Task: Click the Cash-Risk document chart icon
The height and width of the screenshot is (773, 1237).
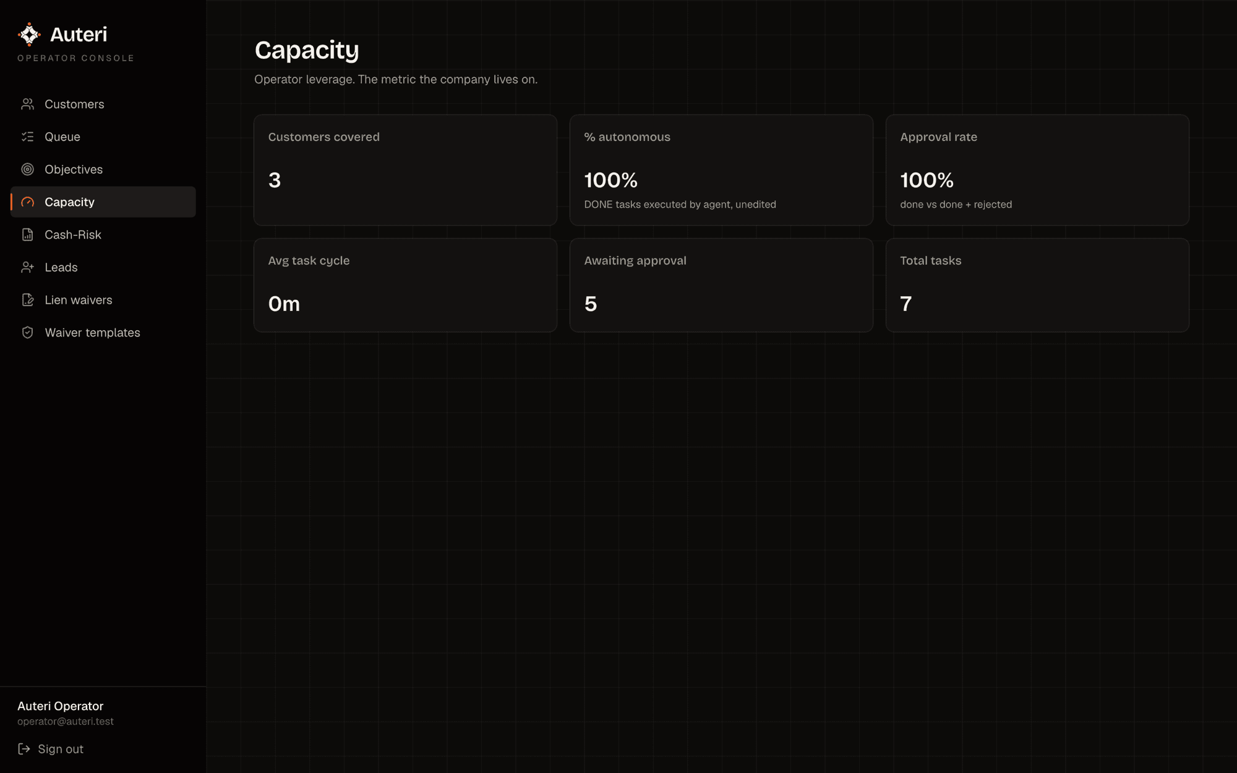Action: click(27, 235)
